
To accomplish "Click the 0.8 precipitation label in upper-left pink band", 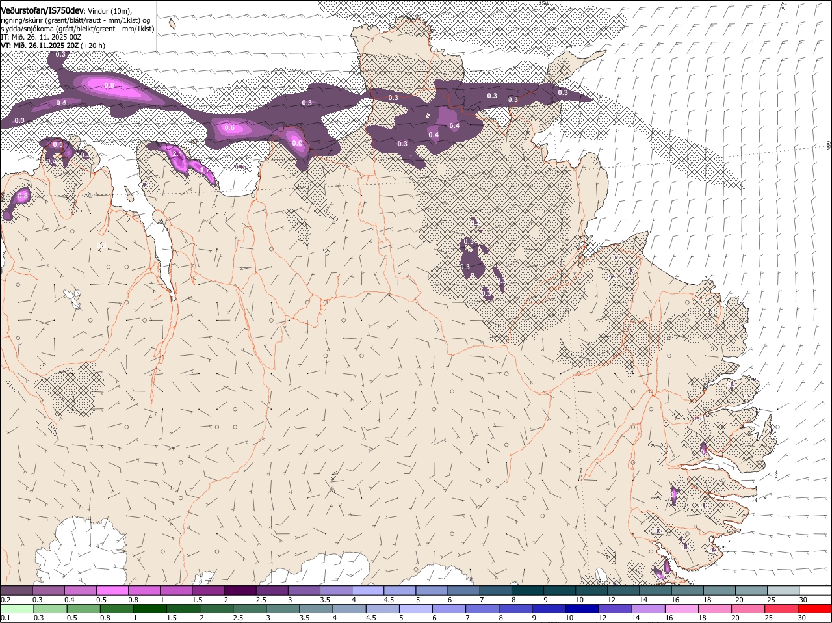I will coord(109,85).
